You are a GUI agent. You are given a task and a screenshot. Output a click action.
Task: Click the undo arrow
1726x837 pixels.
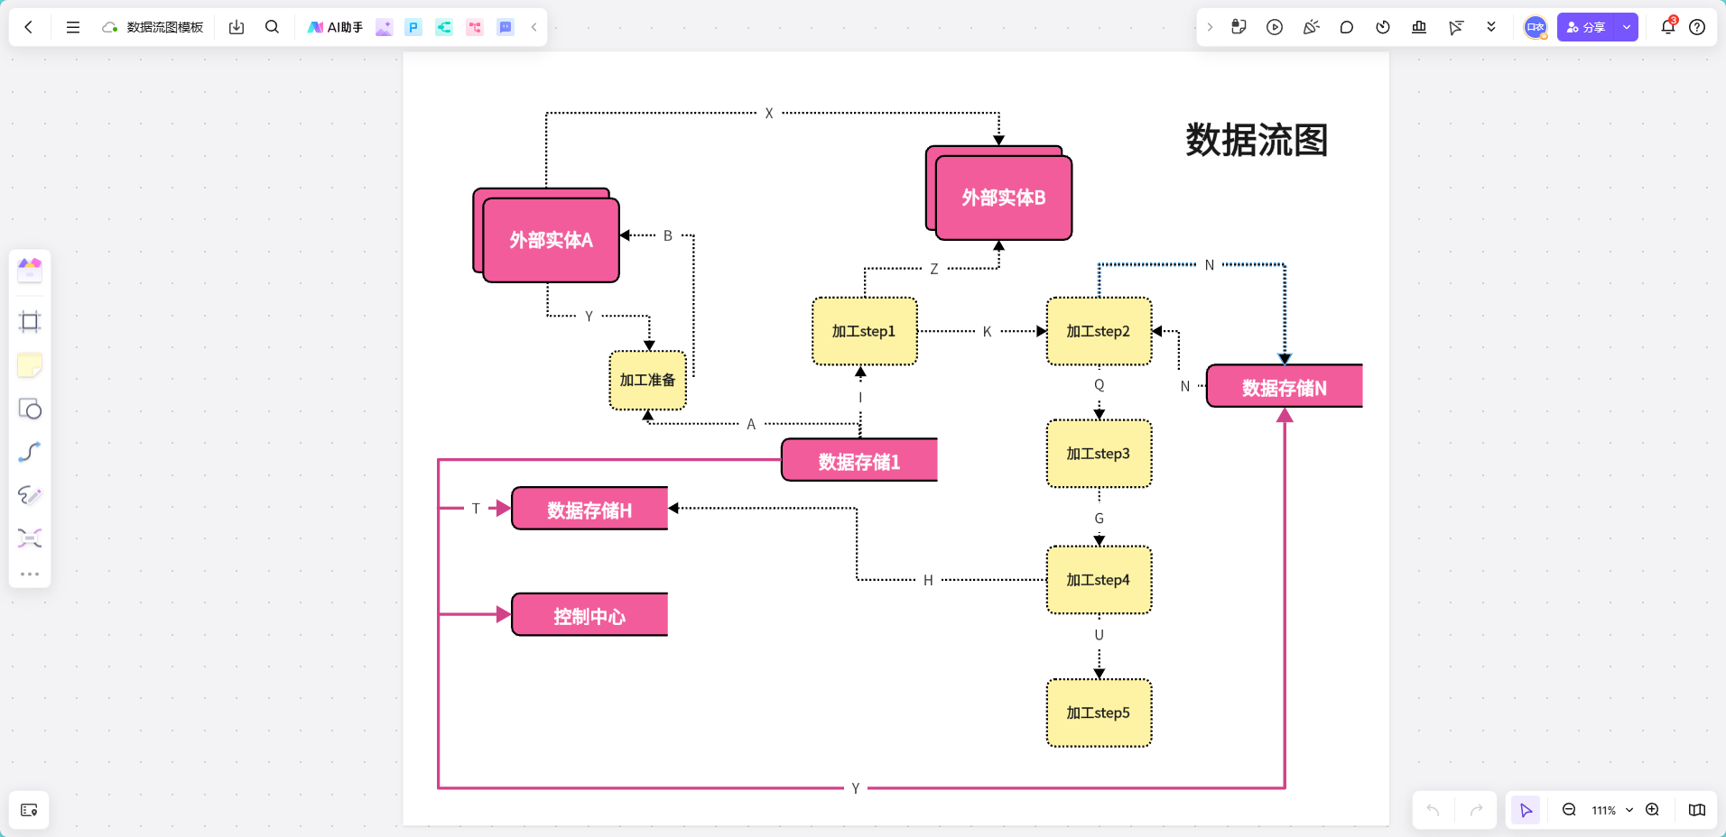pyautogui.click(x=1433, y=810)
